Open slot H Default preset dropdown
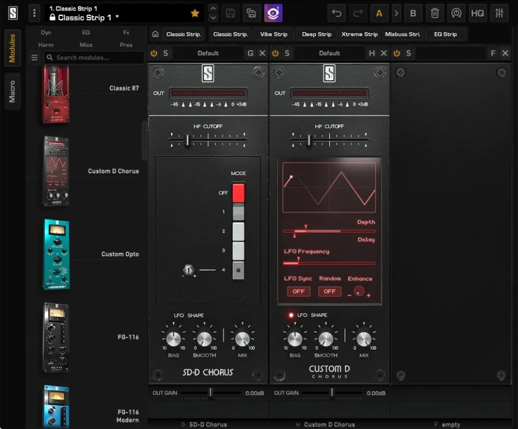This screenshot has width=518, height=429. click(x=329, y=53)
